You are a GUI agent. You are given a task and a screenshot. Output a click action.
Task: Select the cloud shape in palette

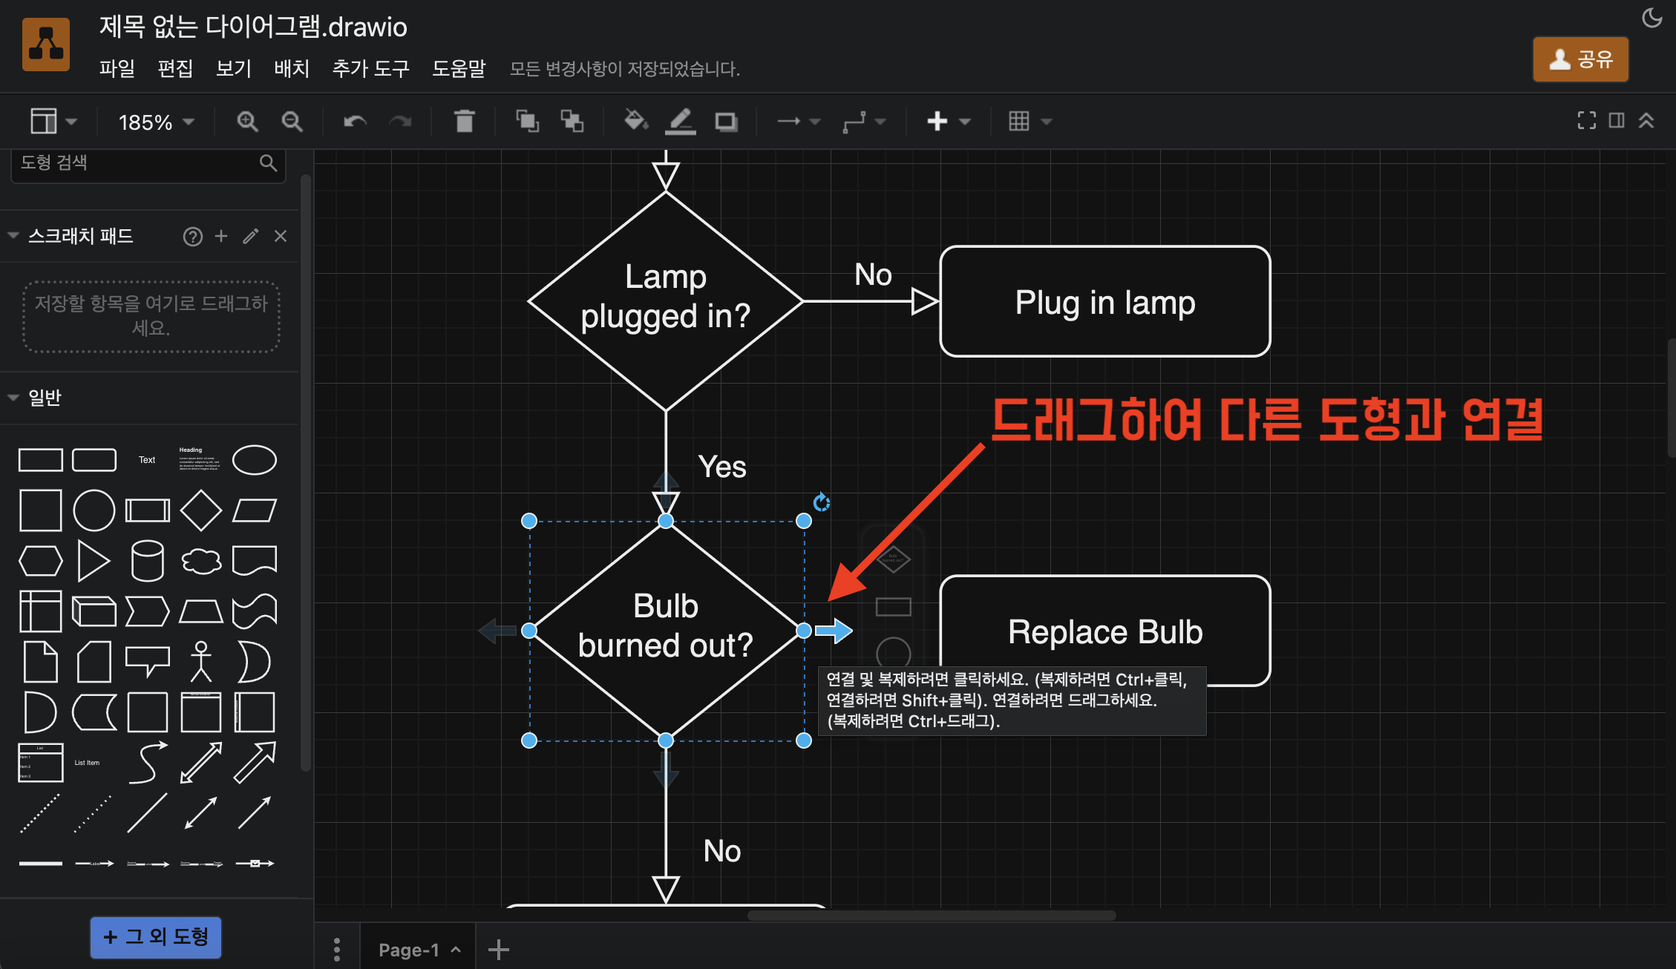pos(201,561)
